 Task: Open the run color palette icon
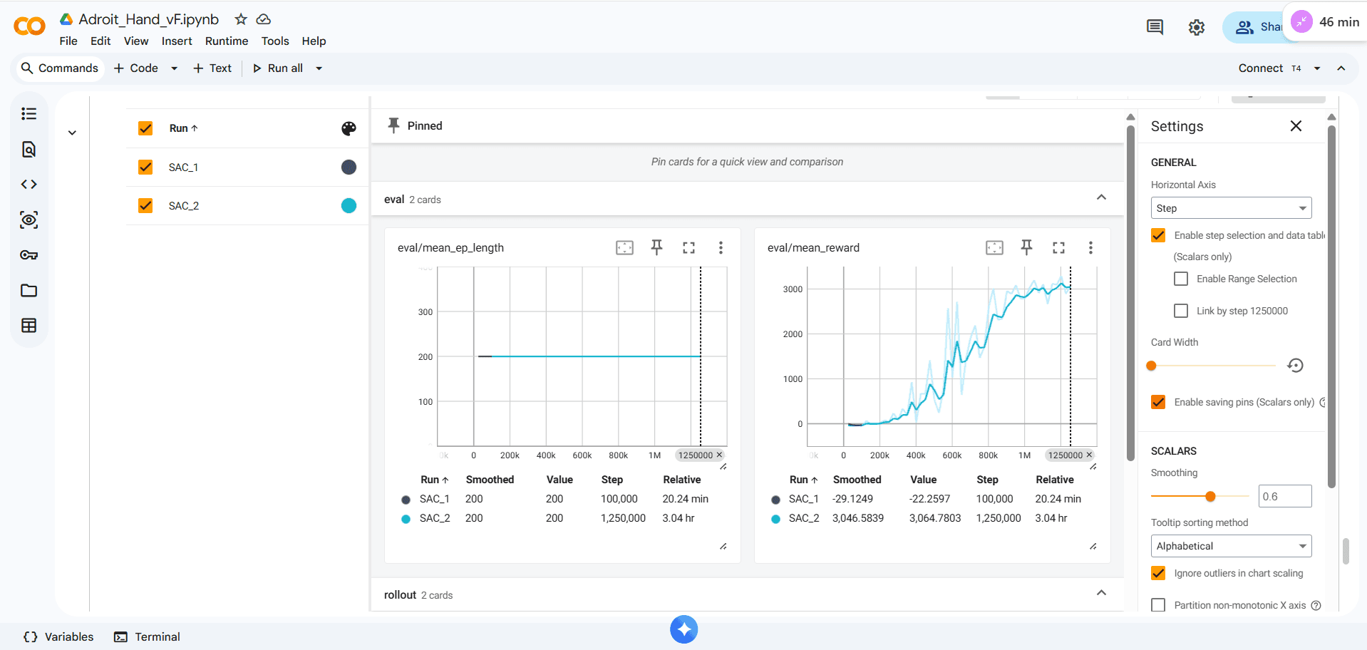click(x=349, y=128)
